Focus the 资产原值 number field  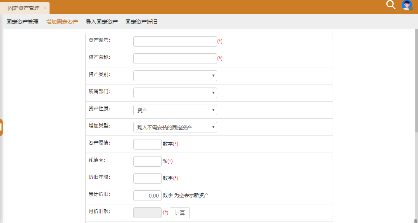[147, 144]
